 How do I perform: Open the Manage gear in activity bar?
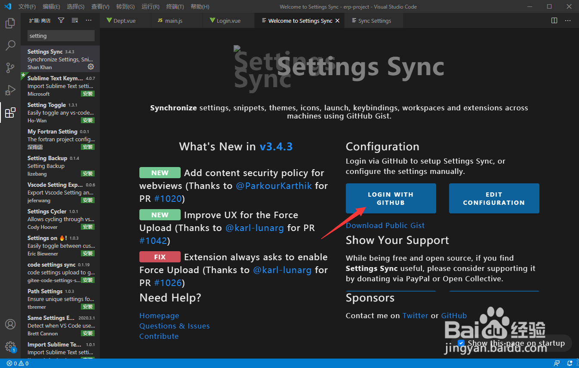10,347
